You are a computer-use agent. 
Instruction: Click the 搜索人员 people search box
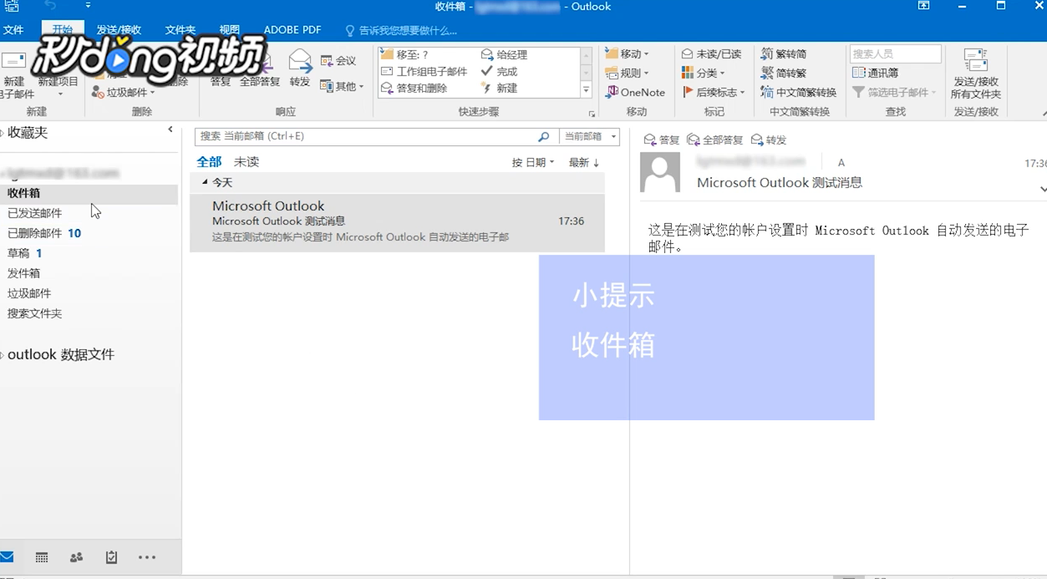[x=895, y=53]
